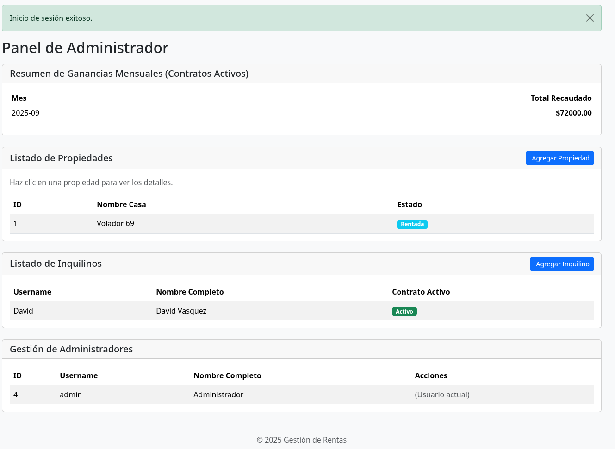Click the Total Recaudado column header
615x449 pixels.
(x=561, y=98)
